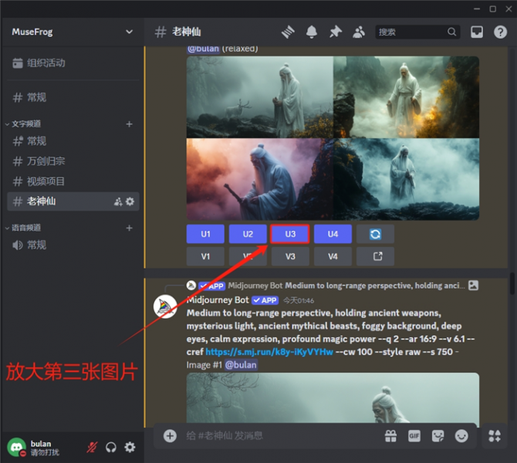This screenshot has height=463, width=517.
Task: Open 常规 channel under 文字频道
Action: pos(73,141)
